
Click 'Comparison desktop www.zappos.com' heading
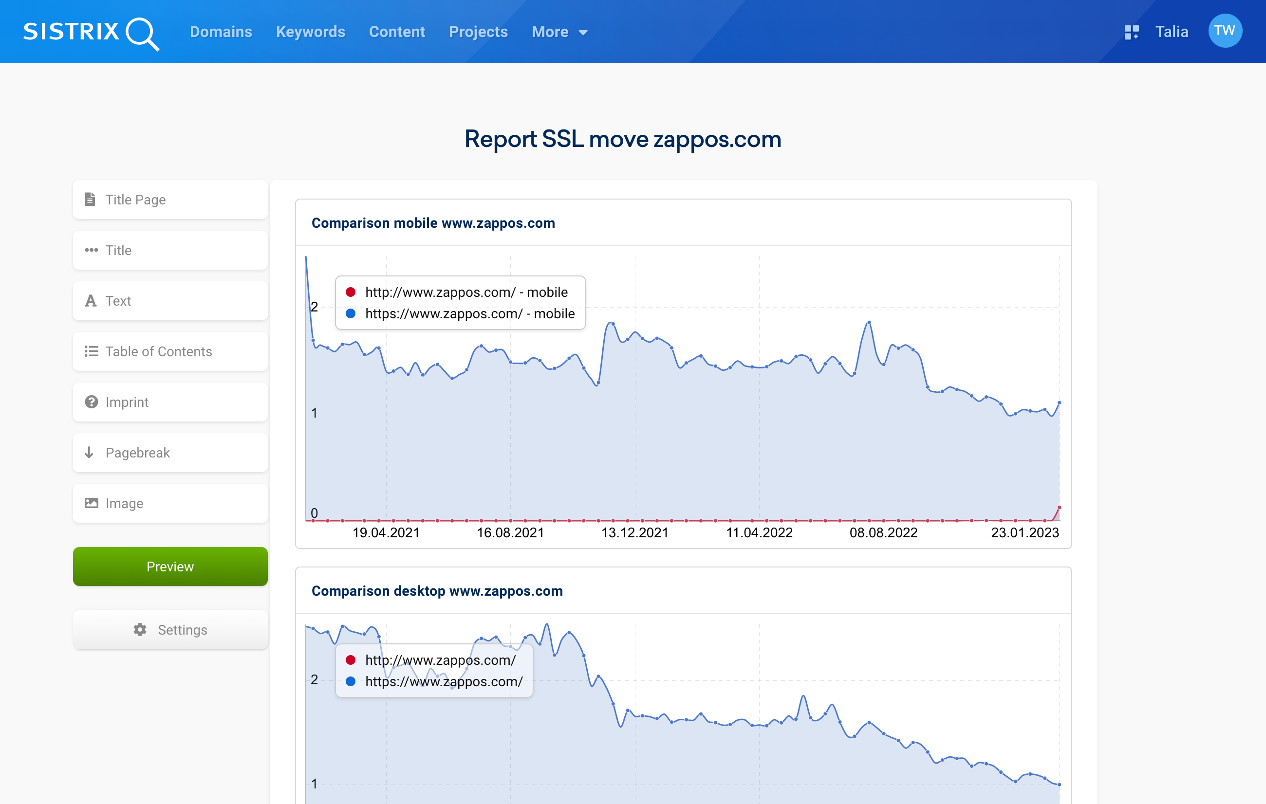[437, 591]
